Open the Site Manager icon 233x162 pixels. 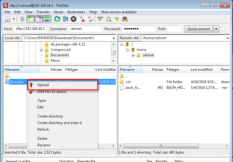pyautogui.click(x=8, y=19)
